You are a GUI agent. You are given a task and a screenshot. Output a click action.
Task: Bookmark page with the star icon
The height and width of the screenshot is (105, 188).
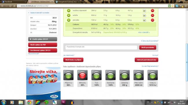pos(173,6)
